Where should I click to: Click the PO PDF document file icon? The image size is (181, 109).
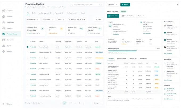point(165,89)
